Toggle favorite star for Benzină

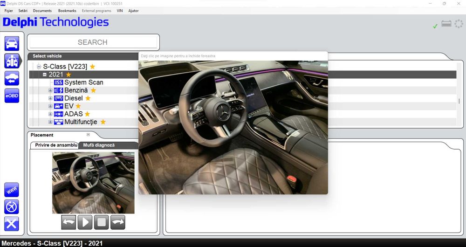(93, 90)
